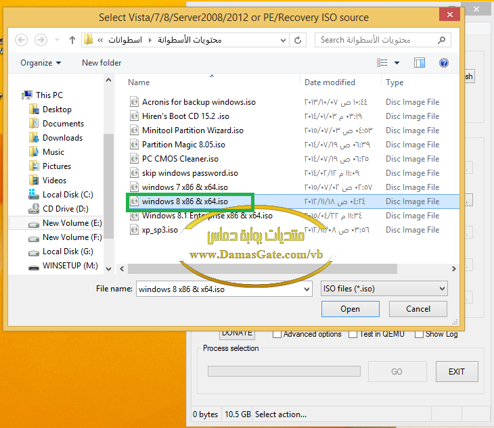
Task: Open the Organize dropdown menu
Action: point(41,63)
